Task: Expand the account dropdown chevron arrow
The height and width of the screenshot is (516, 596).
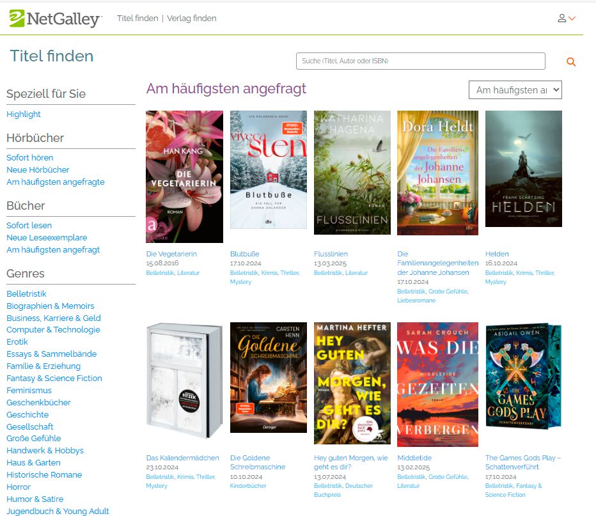Action: pos(572,19)
